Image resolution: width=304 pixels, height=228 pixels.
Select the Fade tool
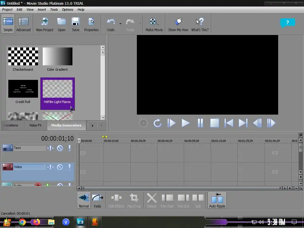pos(97,200)
